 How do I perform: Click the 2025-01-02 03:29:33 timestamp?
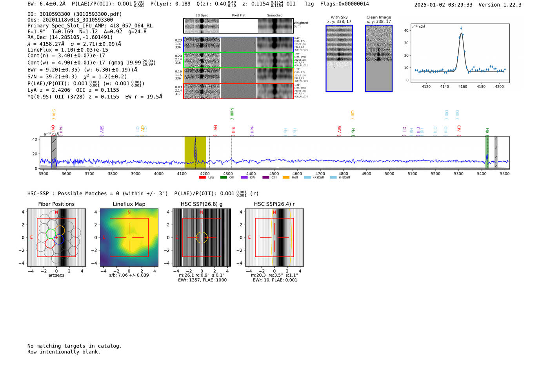(444, 5)
